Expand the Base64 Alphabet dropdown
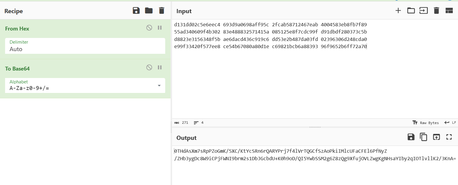Viewport: 458px width, 185px height. (x=159, y=86)
